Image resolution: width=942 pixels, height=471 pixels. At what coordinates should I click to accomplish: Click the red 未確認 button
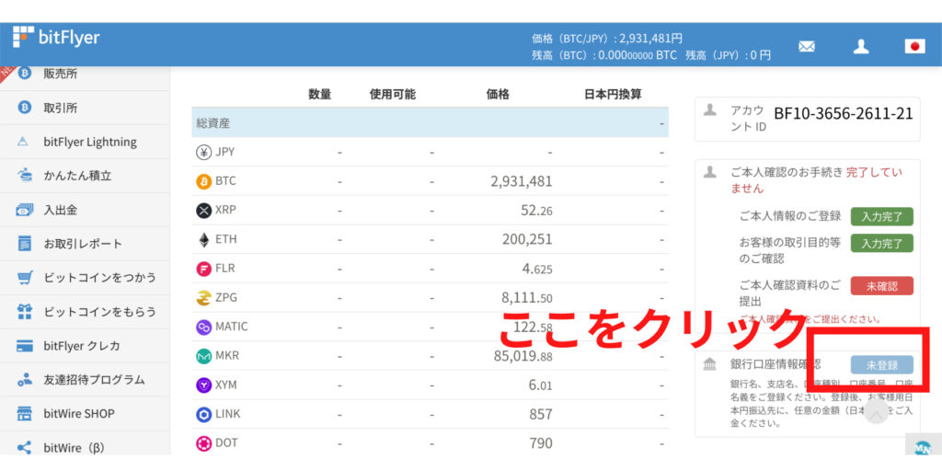pos(882,286)
